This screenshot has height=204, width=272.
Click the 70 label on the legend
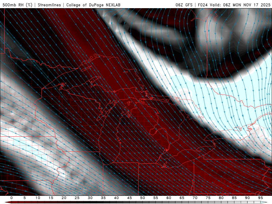[x=195, y=198]
